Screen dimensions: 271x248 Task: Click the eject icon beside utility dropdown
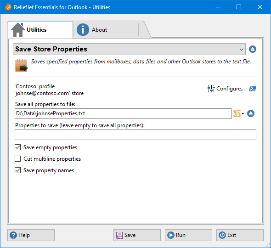click(x=253, y=49)
